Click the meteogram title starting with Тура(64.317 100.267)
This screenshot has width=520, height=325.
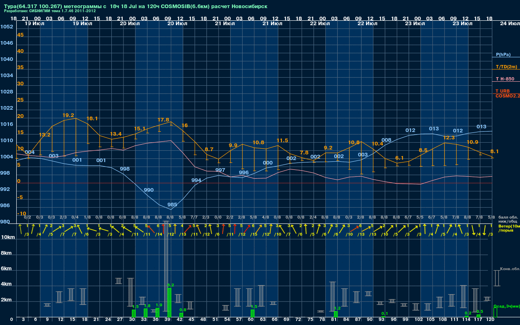(136, 6)
